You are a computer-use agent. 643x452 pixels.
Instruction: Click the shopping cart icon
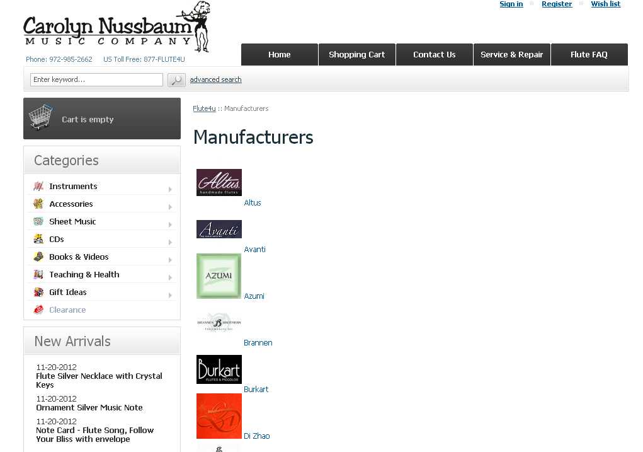point(41,118)
